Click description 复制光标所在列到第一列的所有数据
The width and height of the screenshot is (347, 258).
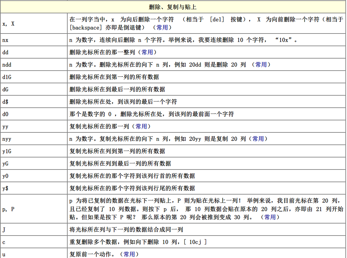pyautogui.click(x=117, y=151)
